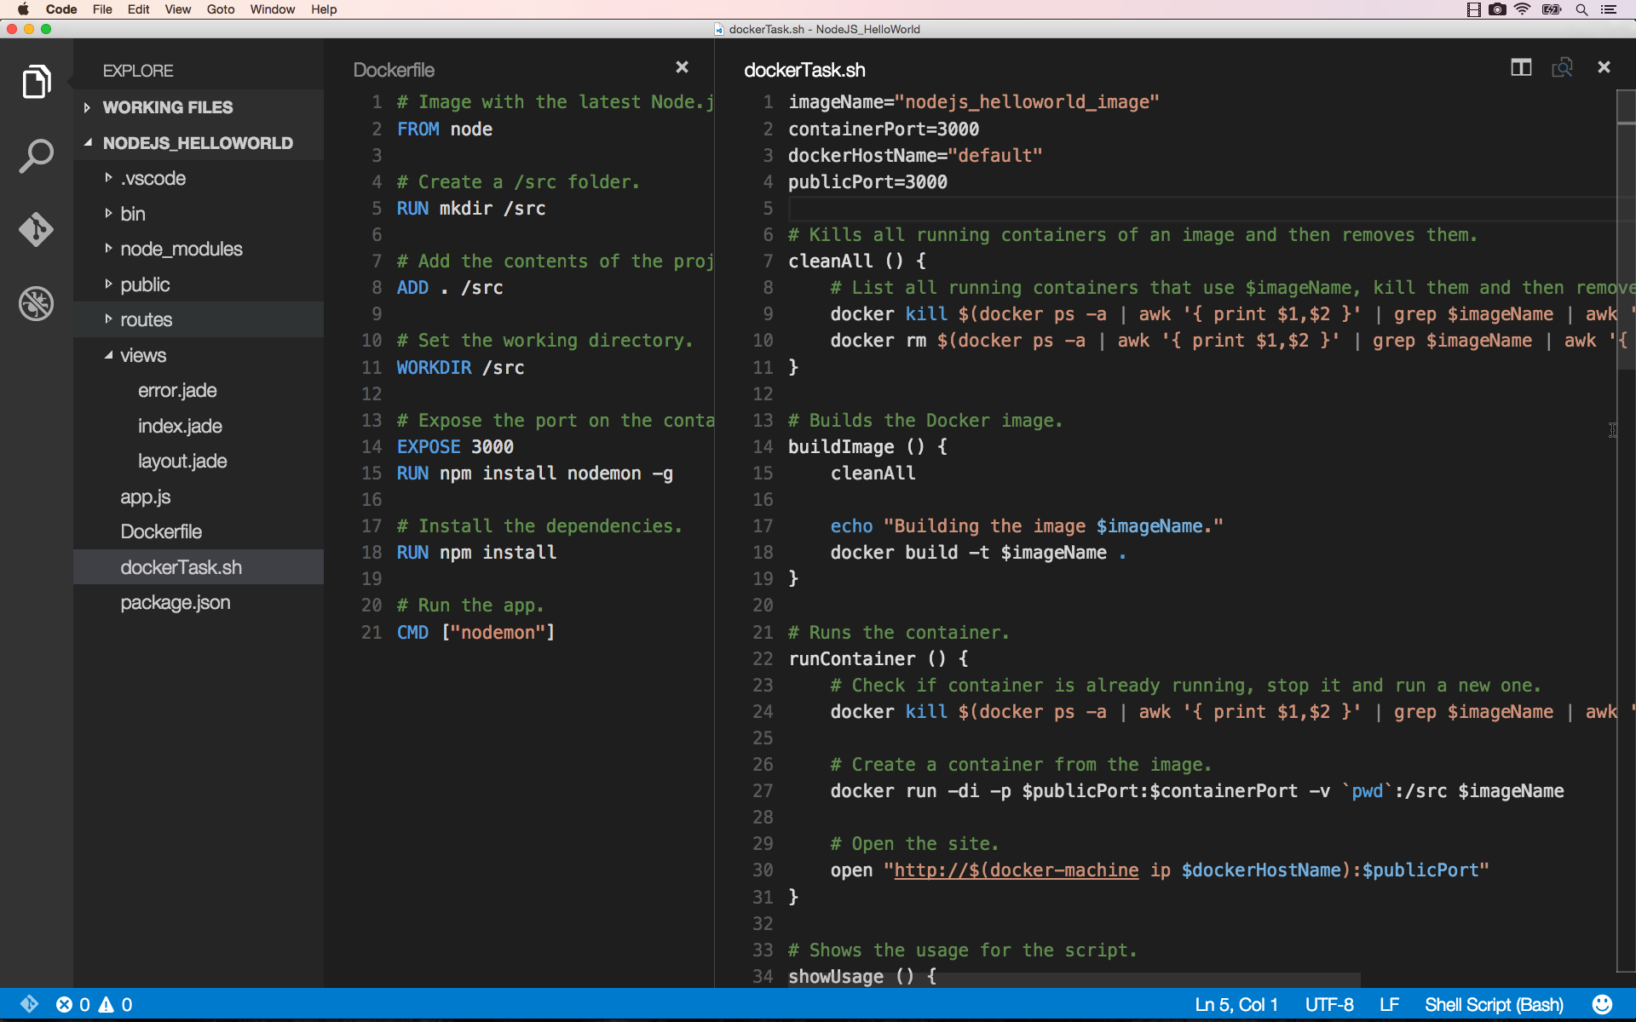
Task: Change Shell Script (Bash) language mode
Action: 1494,1005
